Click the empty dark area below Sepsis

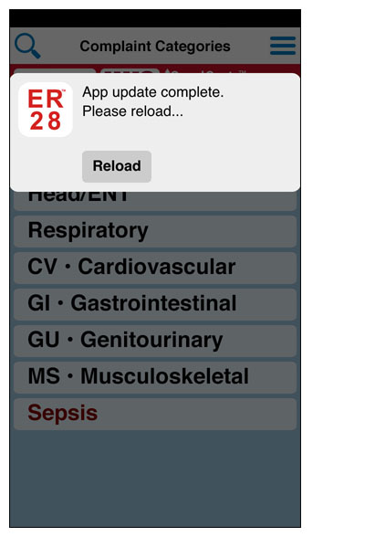click(x=155, y=479)
